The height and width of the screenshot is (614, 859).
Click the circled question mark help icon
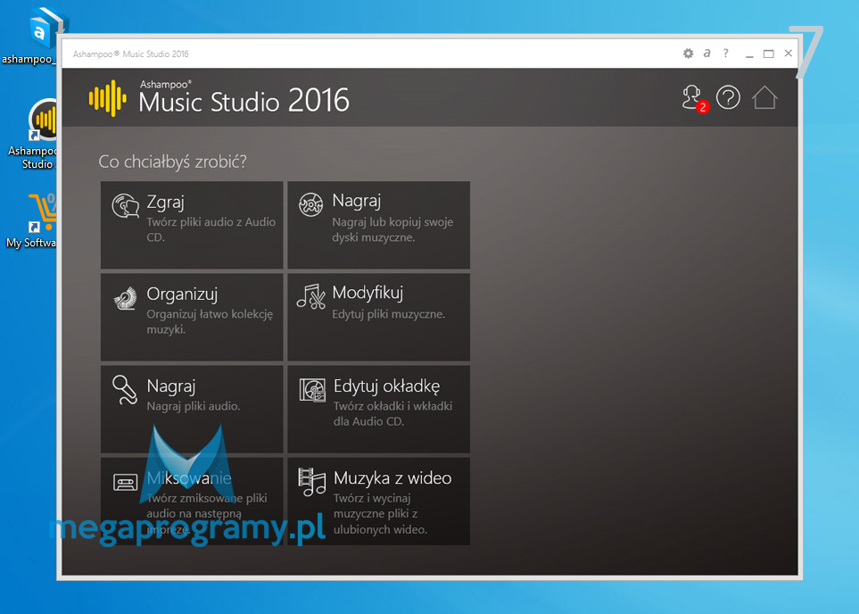728,98
